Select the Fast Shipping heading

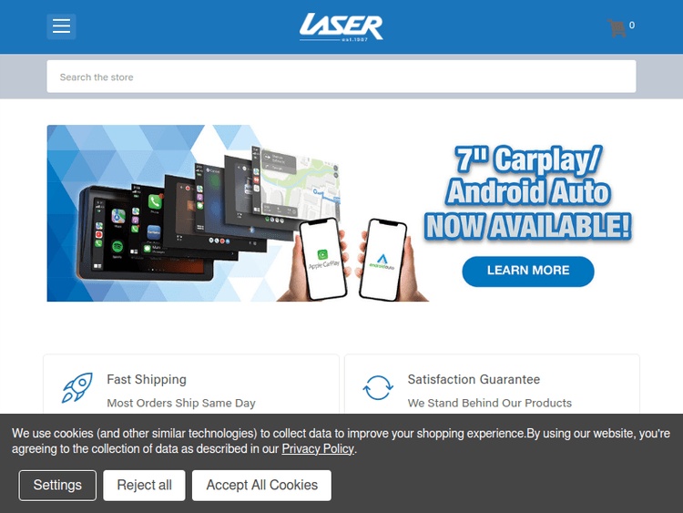[x=147, y=379]
